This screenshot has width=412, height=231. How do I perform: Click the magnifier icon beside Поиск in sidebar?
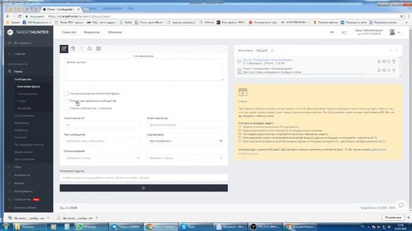pos(10,71)
